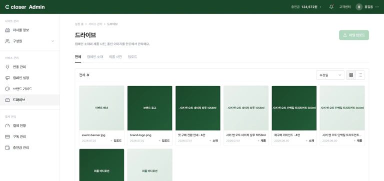This screenshot has height=181, width=384.
Task: Click the 브랜드 가이드 palette icon
Action: [7, 89]
